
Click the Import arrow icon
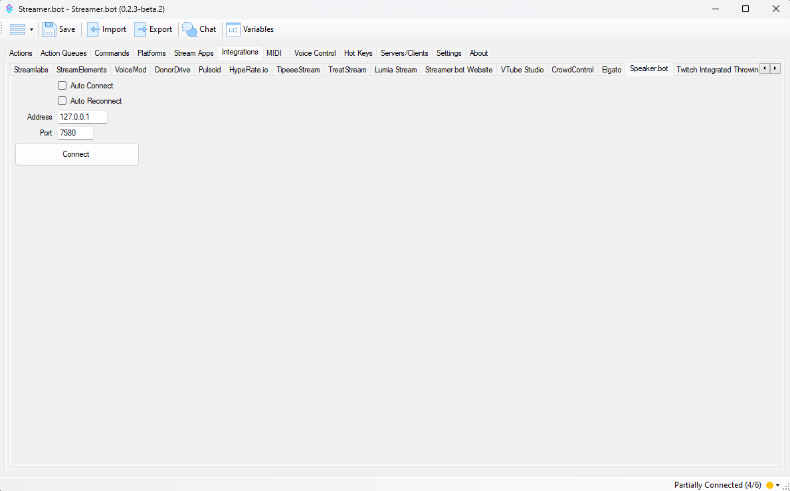point(94,29)
